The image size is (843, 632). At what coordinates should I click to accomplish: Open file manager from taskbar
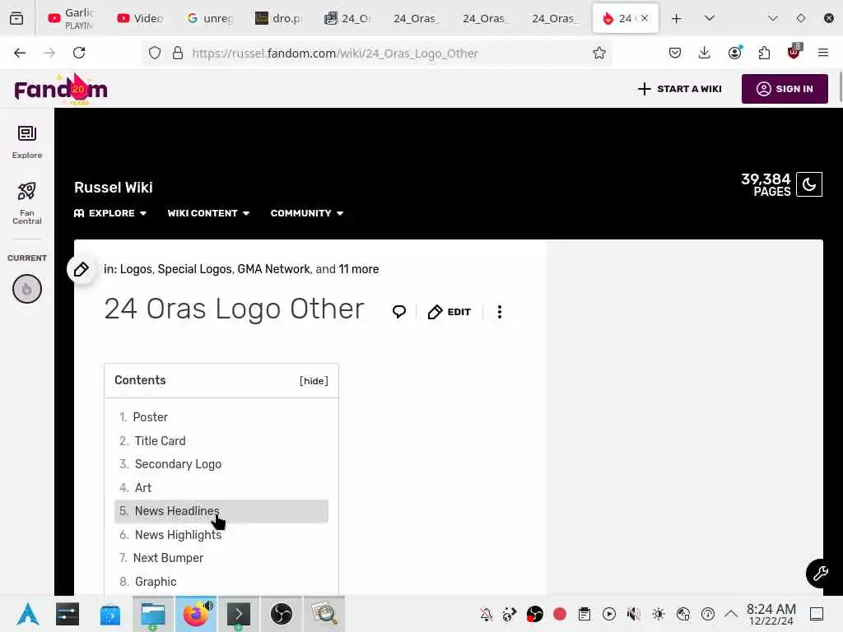click(x=152, y=614)
